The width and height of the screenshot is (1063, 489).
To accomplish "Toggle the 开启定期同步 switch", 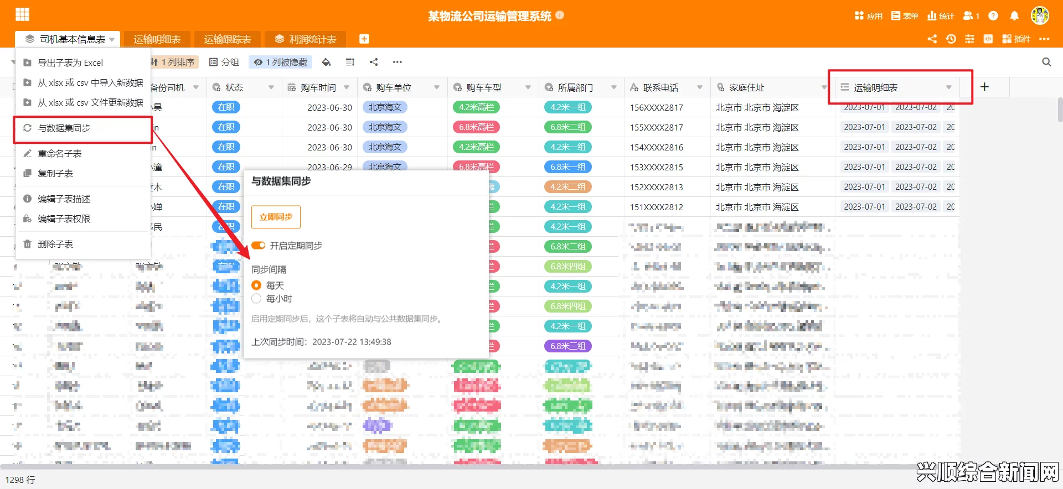I will [258, 245].
